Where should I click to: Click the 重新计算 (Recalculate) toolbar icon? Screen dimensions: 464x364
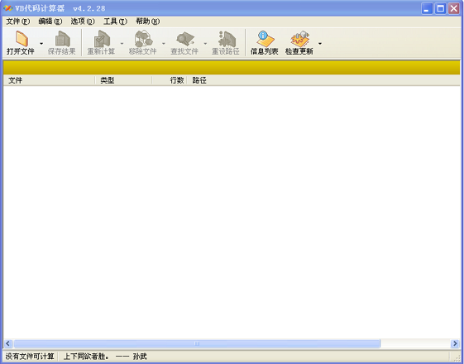point(101,43)
